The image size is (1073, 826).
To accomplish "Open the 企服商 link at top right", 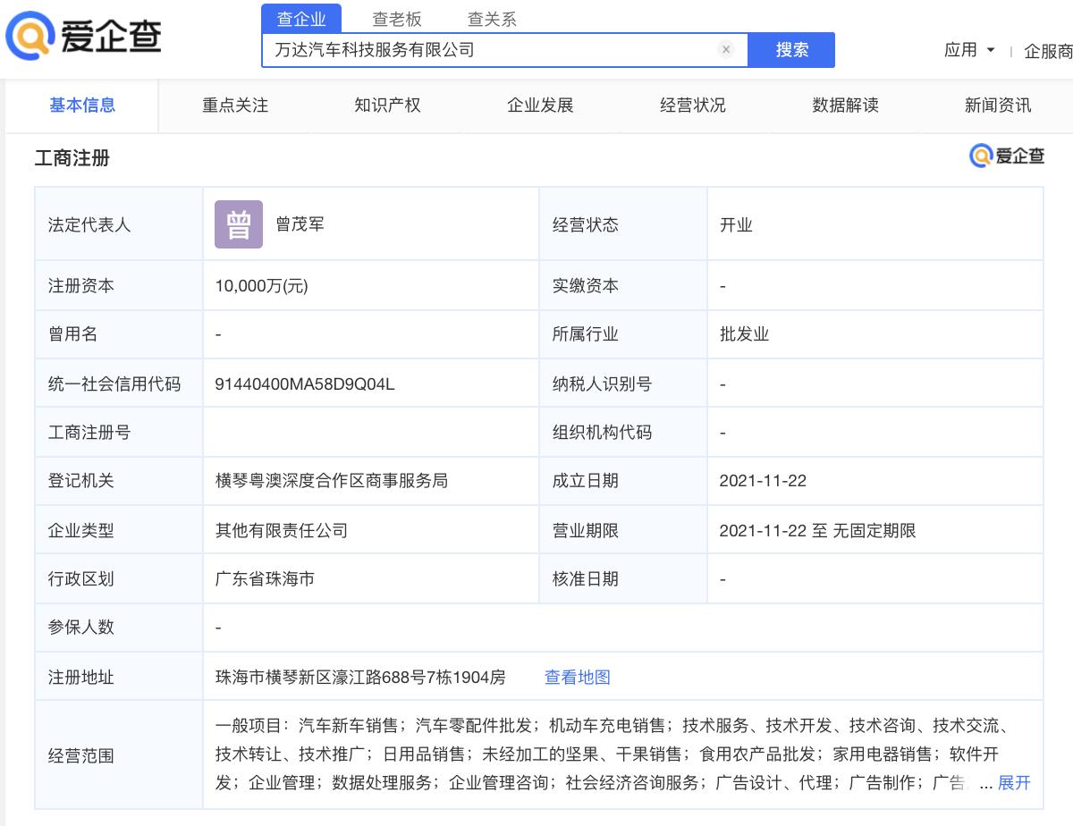I will coord(1048,52).
